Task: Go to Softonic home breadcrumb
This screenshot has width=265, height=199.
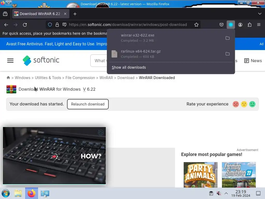Action: coord(8,78)
